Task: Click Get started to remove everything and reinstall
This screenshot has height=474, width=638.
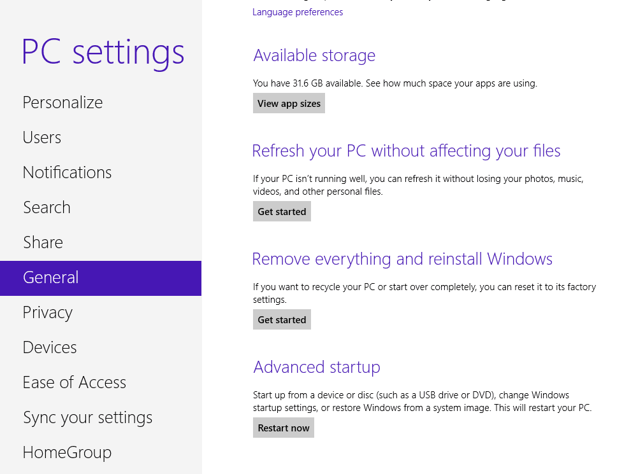Action: [282, 319]
